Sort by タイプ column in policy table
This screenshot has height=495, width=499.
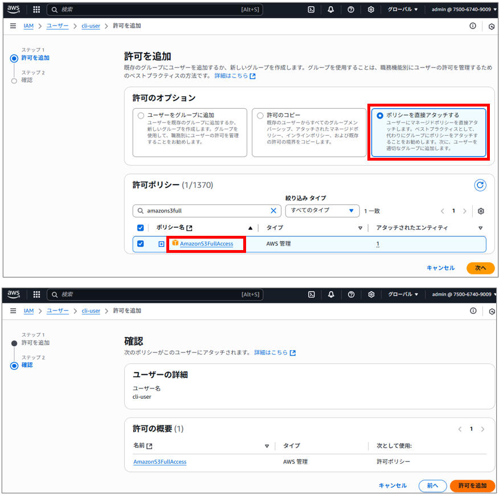coord(360,228)
